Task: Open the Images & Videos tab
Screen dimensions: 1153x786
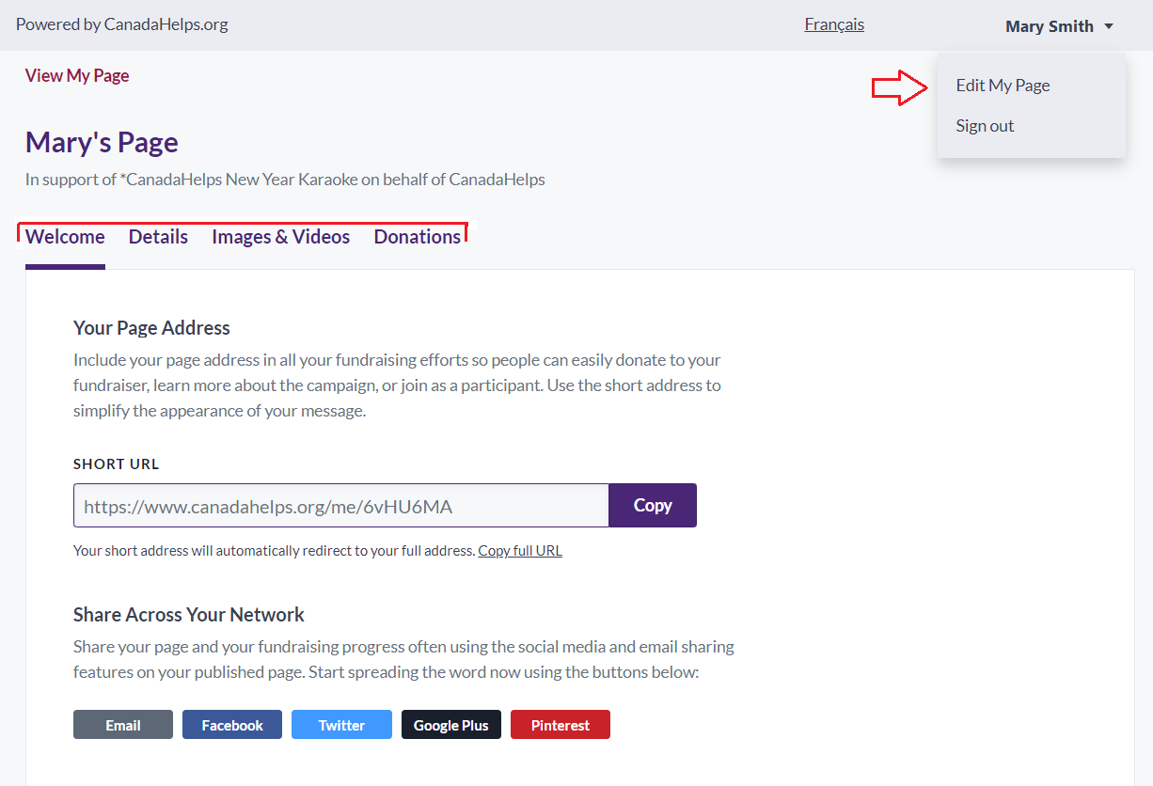Action: point(280,237)
